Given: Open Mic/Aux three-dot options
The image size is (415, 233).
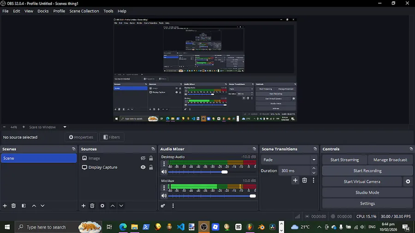Looking at the screenshot, I should [164, 187].
